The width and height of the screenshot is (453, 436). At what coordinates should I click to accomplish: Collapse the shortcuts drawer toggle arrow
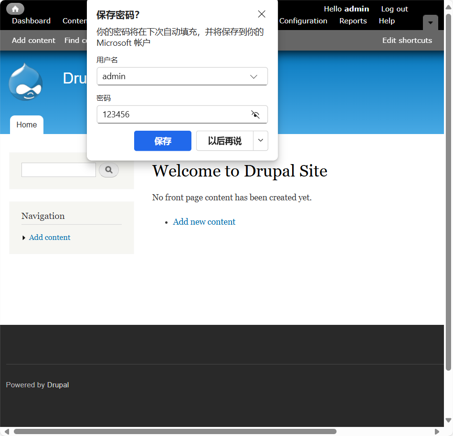(x=430, y=22)
